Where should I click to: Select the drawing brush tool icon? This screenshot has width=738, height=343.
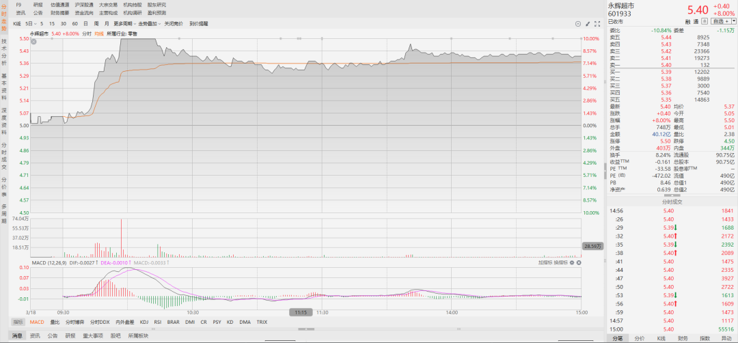(x=588, y=23)
